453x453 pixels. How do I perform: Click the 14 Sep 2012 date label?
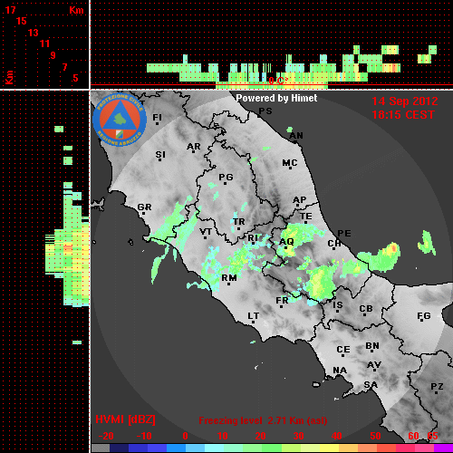(x=404, y=101)
